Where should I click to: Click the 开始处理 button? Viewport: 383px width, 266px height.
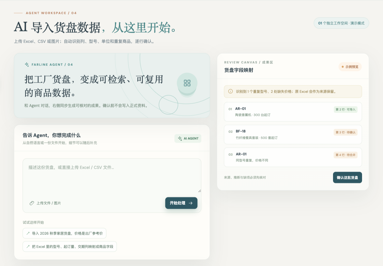(181, 203)
